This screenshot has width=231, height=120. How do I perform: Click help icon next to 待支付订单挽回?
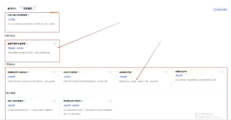coord(78,72)
